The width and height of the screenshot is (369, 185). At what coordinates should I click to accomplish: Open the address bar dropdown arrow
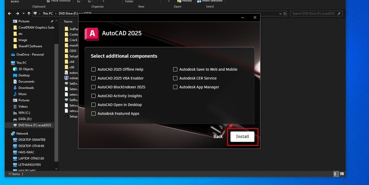(280, 13)
